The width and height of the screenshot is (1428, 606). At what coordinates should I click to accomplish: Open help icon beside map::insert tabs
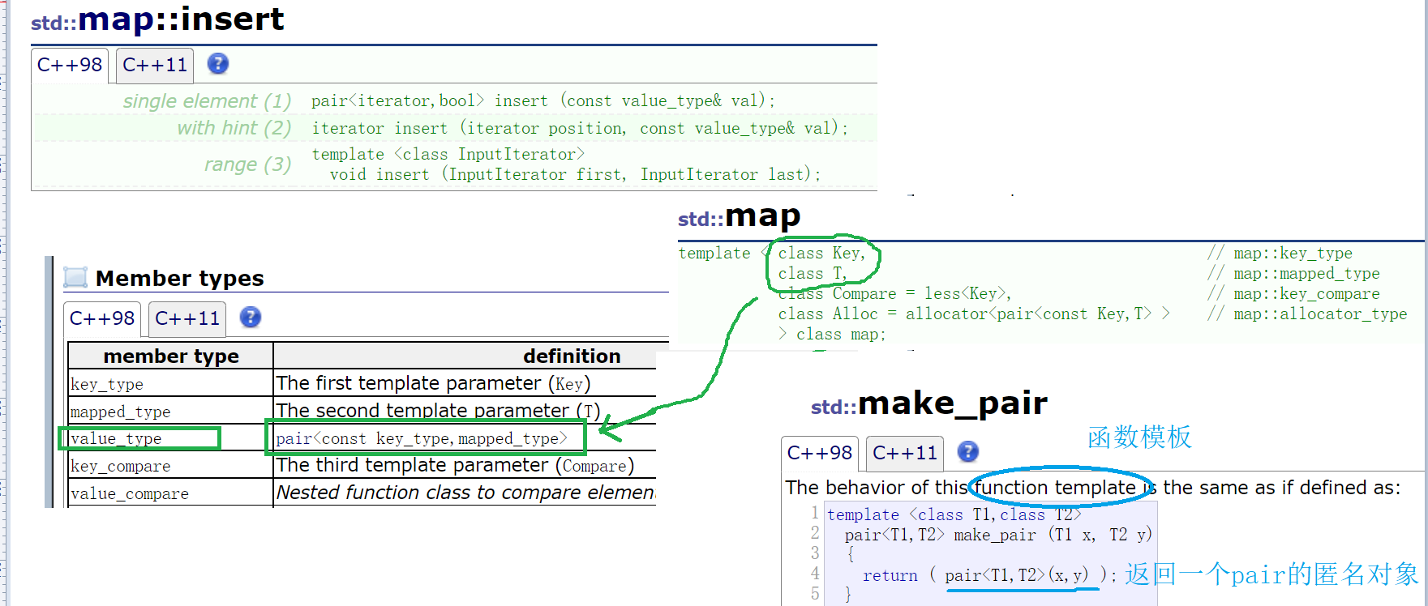(x=218, y=63)
